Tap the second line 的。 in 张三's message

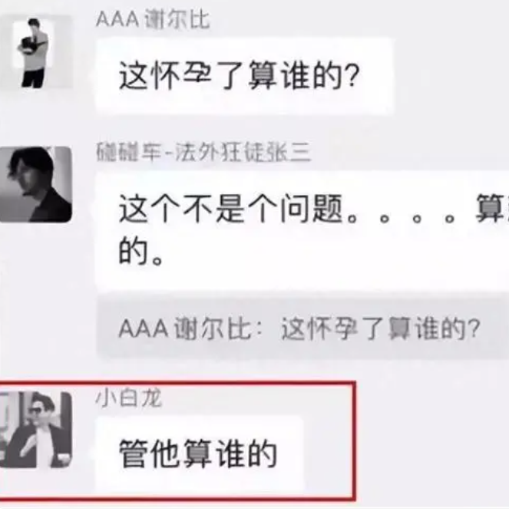click(x=141, y=252)
